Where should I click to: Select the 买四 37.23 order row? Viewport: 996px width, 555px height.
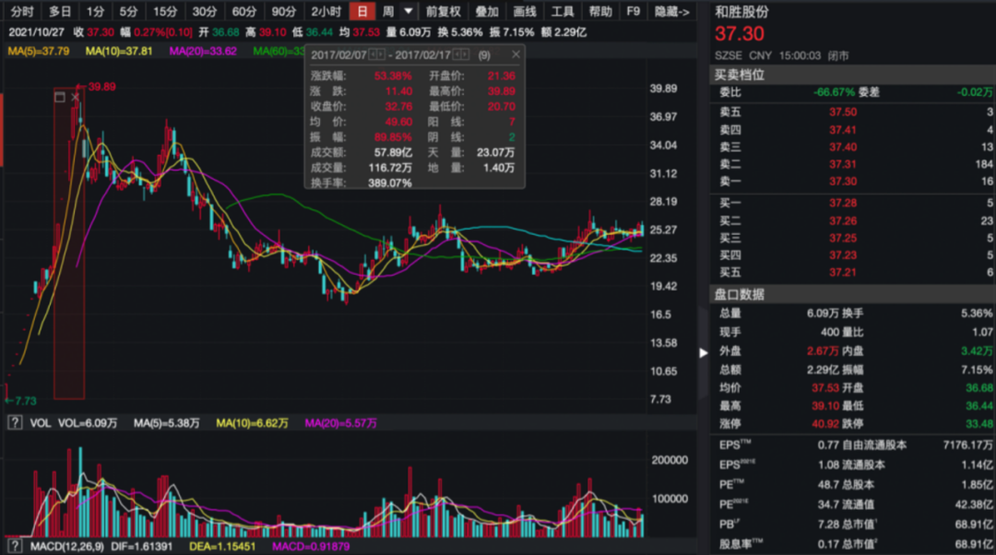pos(853,254)
